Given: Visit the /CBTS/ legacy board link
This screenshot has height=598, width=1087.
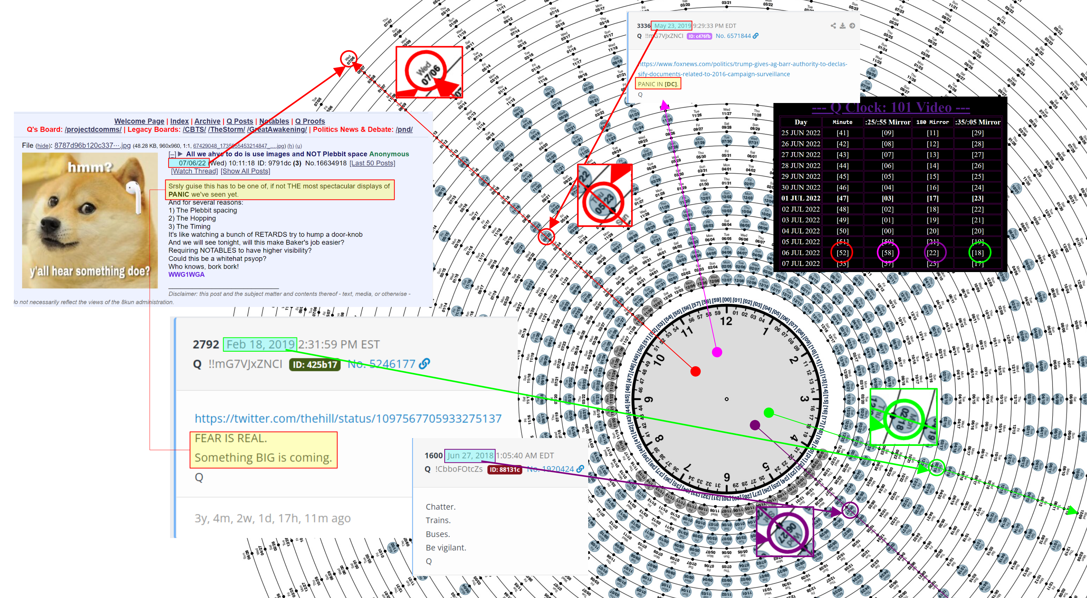Looking at the screenshot, I should click(194, 130).
